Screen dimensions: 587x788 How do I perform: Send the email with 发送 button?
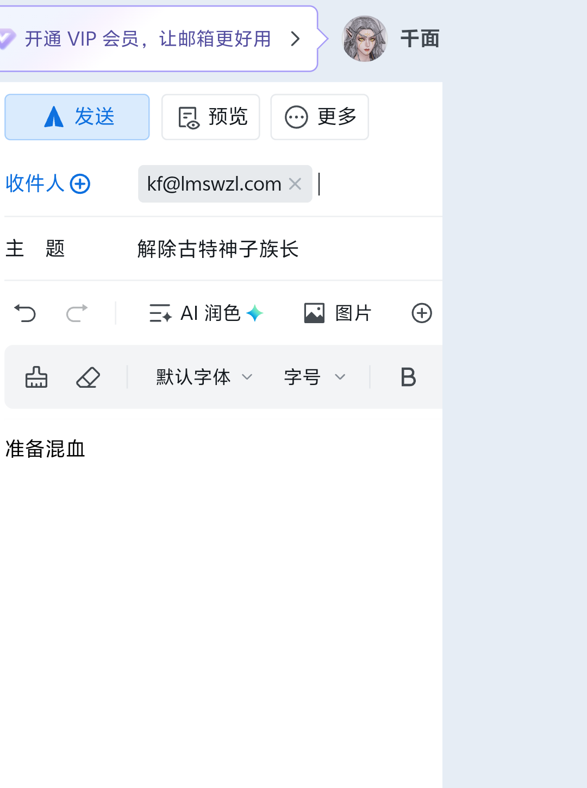pyautogui.click(x=77, y=117)
